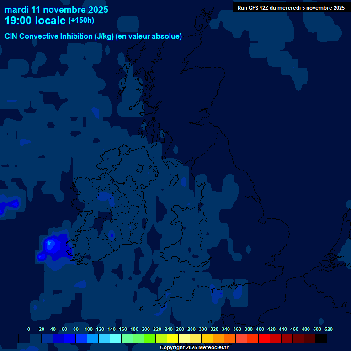The width and height of the screenshot is (351, 351).
Task: Click the cyan swatch in the color legend
Action: [116, 338]
